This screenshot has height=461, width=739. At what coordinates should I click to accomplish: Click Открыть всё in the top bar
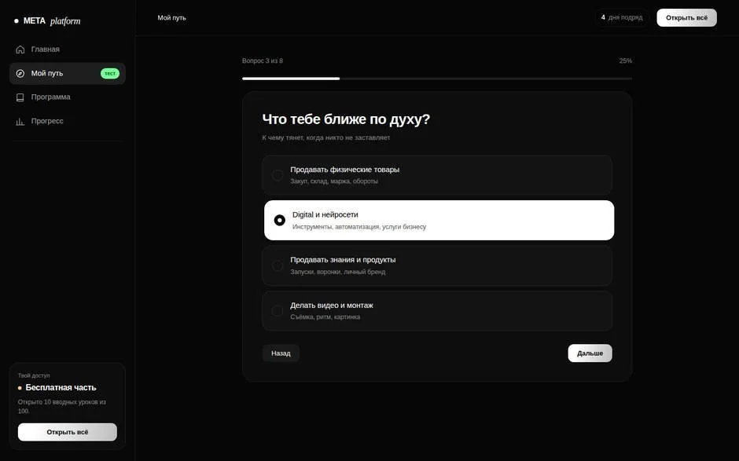686,17
